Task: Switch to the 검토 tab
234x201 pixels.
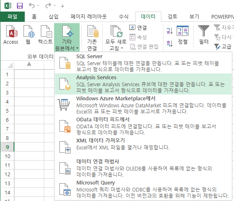Action: [x=173, y=17]
